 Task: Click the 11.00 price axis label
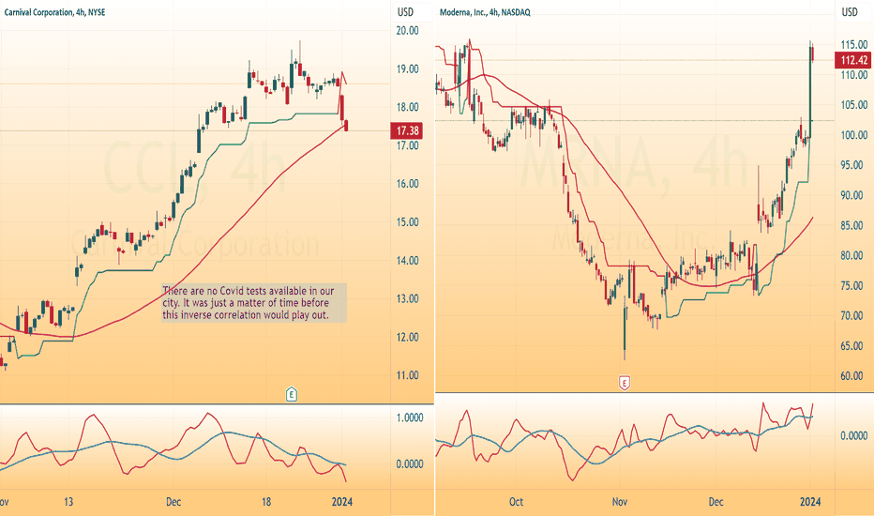click(x=407, y=375)
